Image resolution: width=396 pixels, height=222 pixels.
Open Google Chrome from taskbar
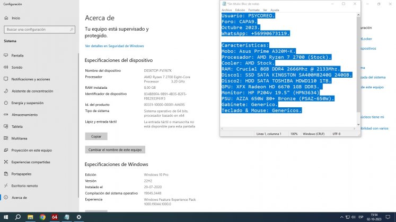coord(42,217)
